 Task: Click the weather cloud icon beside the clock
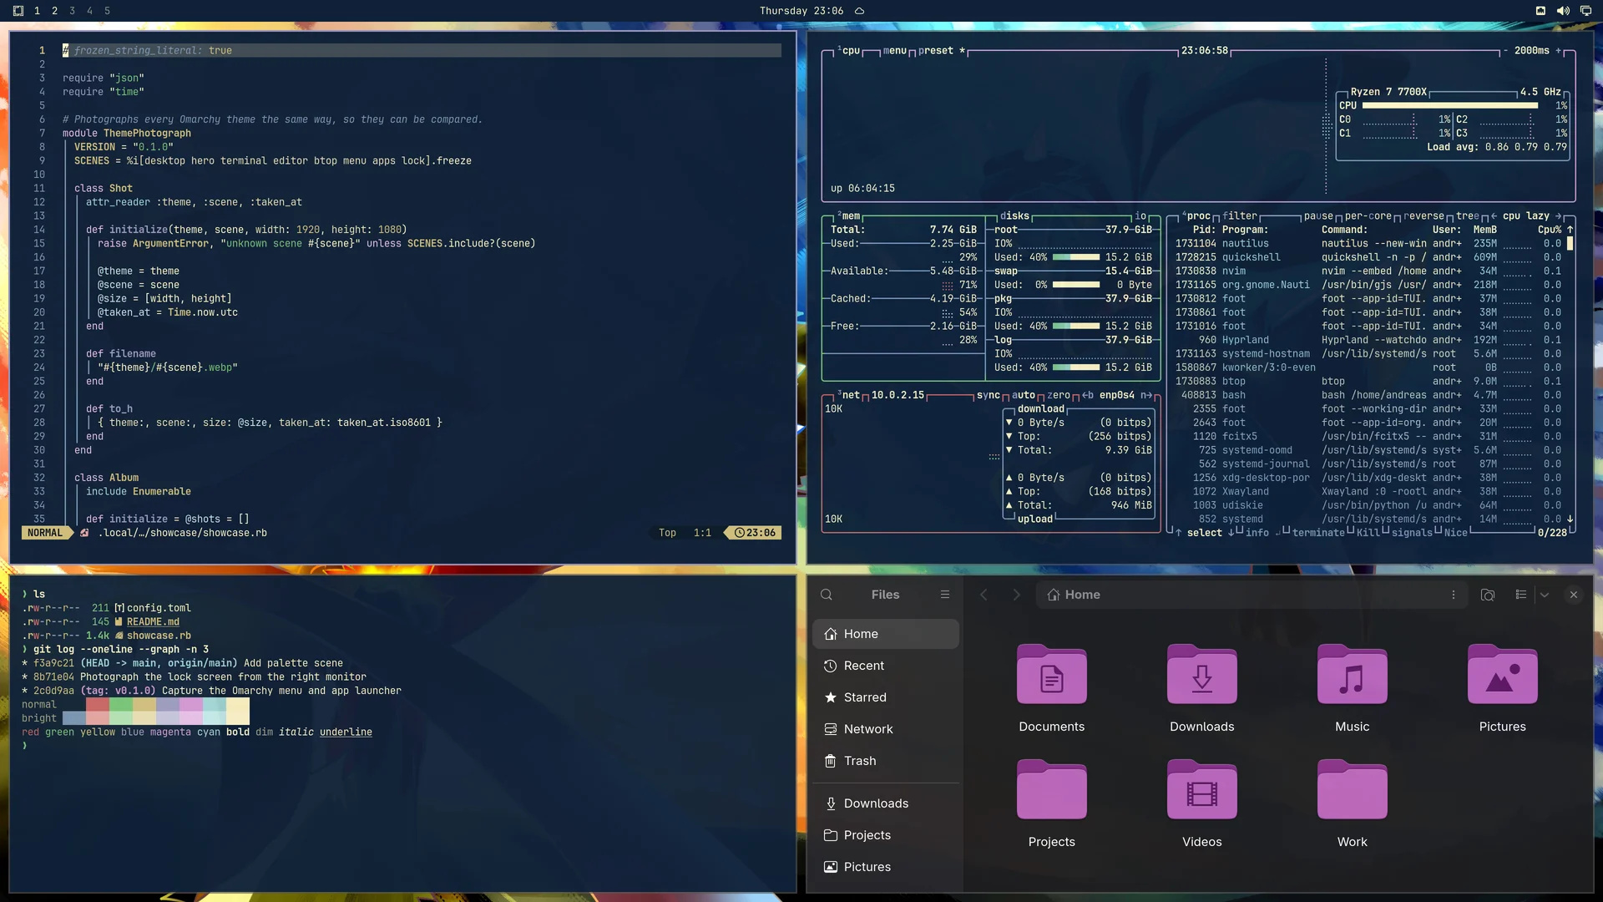tap(859, 11)
